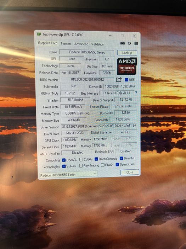Toggle the DirectML checkbox
The height and width of the screenshot is (249, 186).
(122, 158)
